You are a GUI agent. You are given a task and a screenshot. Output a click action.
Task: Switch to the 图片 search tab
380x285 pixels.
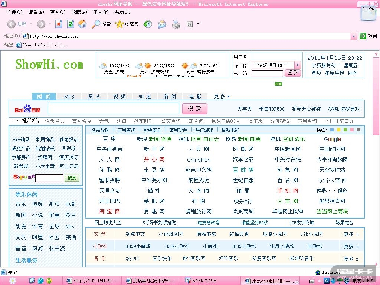(94, 96)
